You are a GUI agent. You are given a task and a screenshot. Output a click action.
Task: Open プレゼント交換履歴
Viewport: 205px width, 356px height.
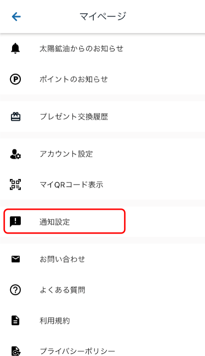102,117
